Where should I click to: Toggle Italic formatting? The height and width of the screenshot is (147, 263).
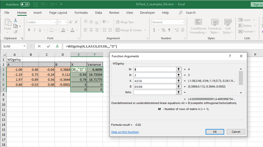tap(34, 30)
